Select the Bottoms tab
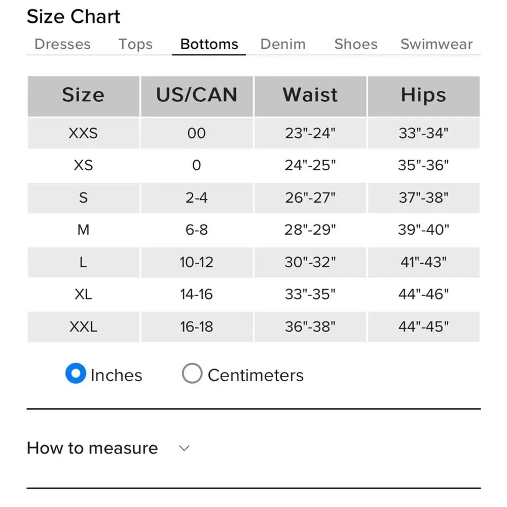This screenshot has width=507, height=507. point(209,44)
